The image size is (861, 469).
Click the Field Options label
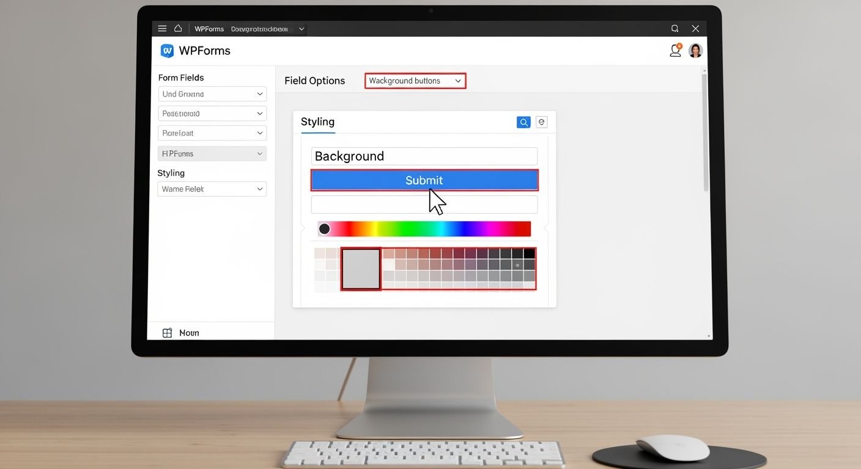coord(315,81)
